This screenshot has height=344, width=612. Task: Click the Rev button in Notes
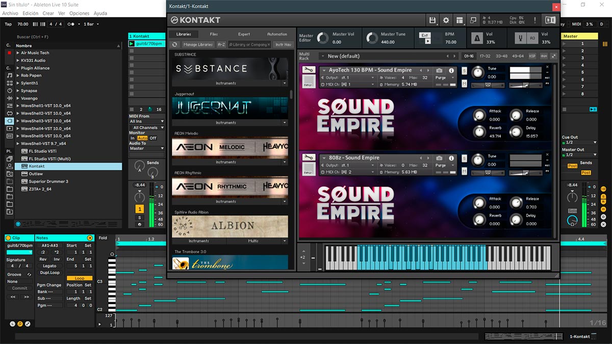[x=43, y=259]
